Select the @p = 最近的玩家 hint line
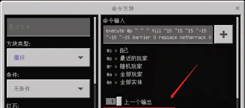 pos(127,59)
